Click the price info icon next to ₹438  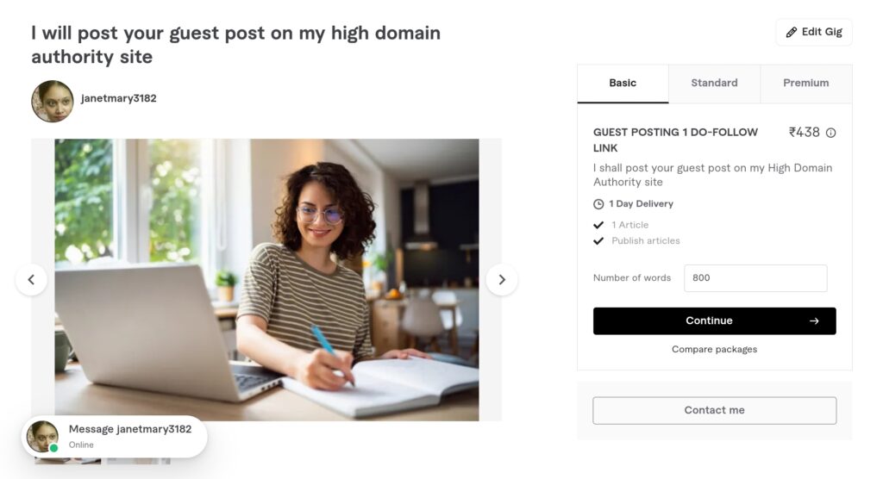(x=830, y=133)
